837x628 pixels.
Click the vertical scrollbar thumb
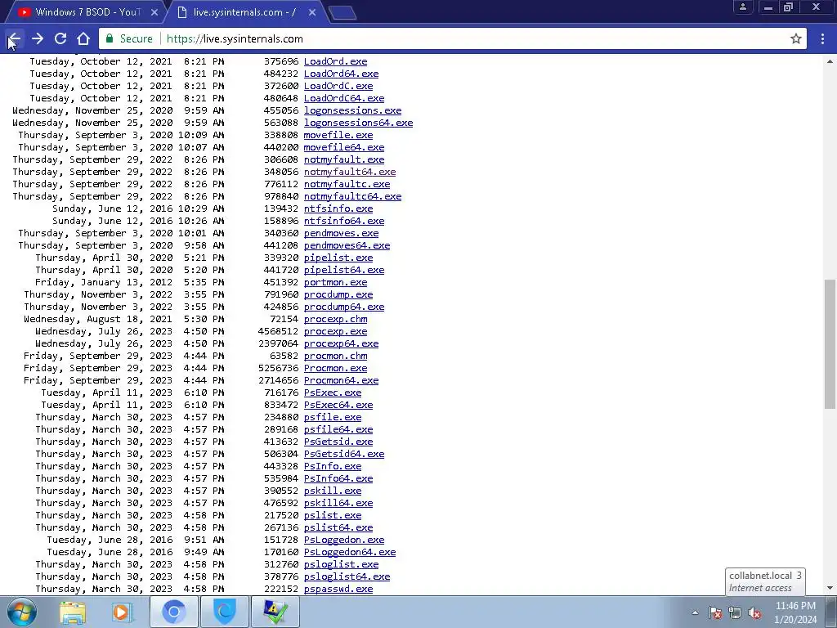830,344
